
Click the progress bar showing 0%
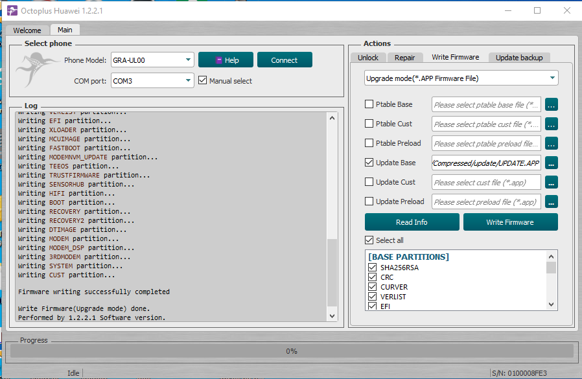[x=292, y=350]
